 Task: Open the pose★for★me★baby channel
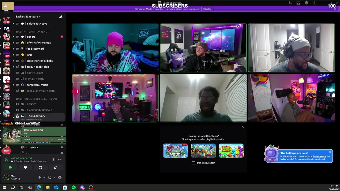coord(39,61)
